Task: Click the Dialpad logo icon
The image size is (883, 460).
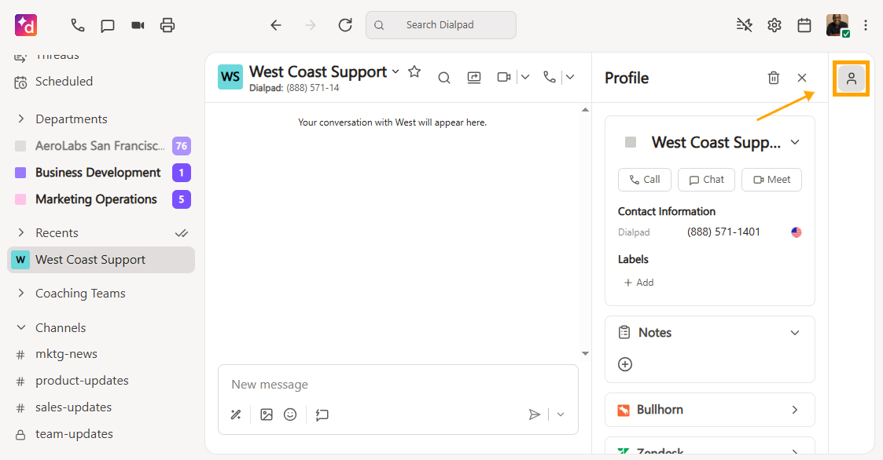Action: coord(26,25)
